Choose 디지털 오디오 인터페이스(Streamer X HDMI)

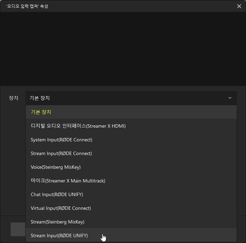pos(131,126)
